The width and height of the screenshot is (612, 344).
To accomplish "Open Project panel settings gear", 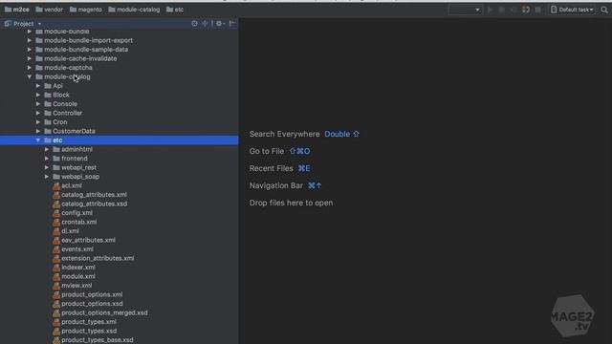I will (x=220, y=24).
